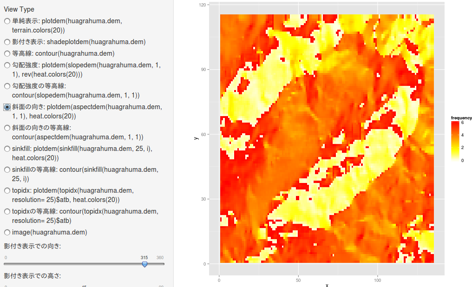Click the x-axis tick label 50
Viewport: 472px width, 287px height.
tap(298, 280)
